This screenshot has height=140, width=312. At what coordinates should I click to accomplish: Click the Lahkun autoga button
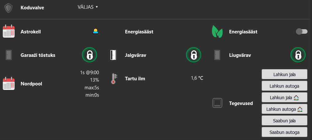[284, 86]
